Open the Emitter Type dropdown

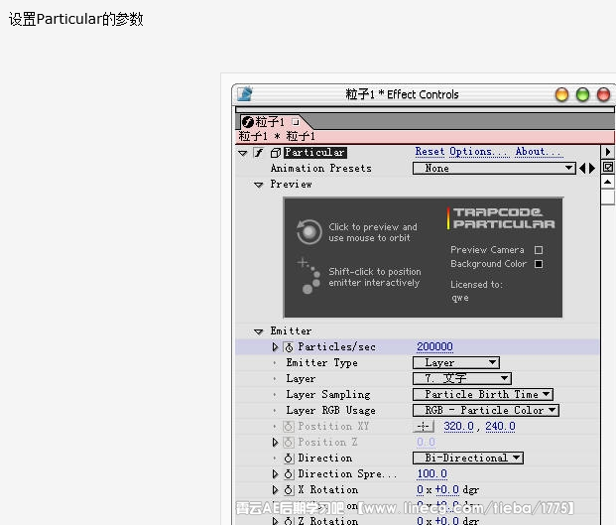coord(456,362)
